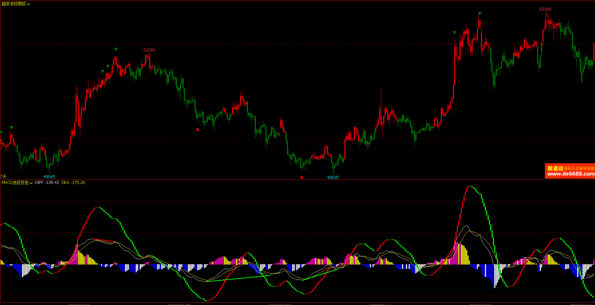Image resolution: width=595 pixels, height=305 pixels.
Task: Click the 49045 low price label
Action: [49, 177]
